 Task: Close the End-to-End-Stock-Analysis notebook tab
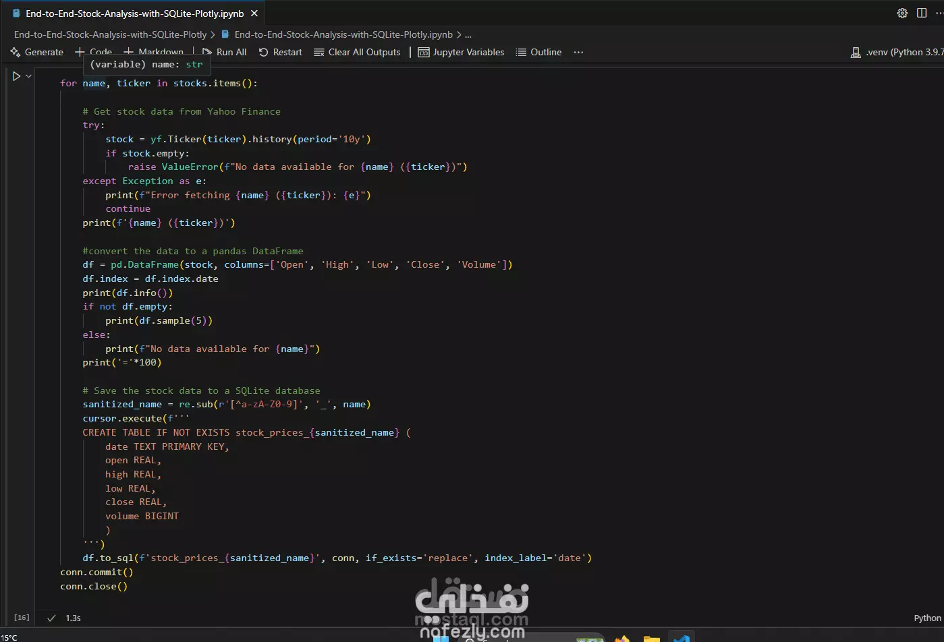pos(254,13)
